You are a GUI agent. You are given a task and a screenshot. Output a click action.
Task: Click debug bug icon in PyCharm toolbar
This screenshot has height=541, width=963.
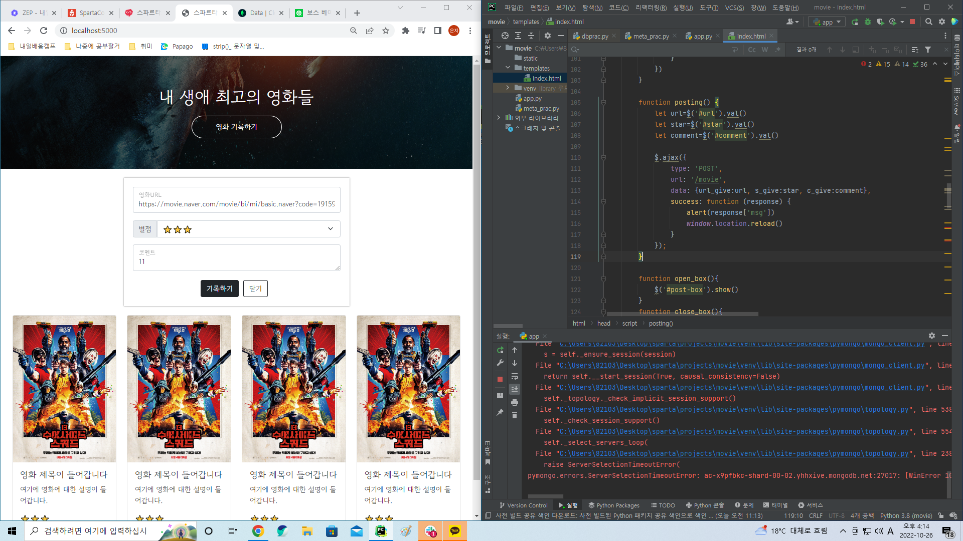[x=868, y=22]
